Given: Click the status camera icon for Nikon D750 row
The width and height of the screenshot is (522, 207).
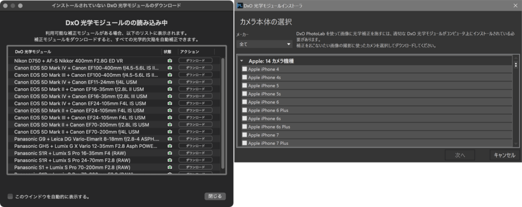Looking at the screenshot, I should click(x=170, y=61).
